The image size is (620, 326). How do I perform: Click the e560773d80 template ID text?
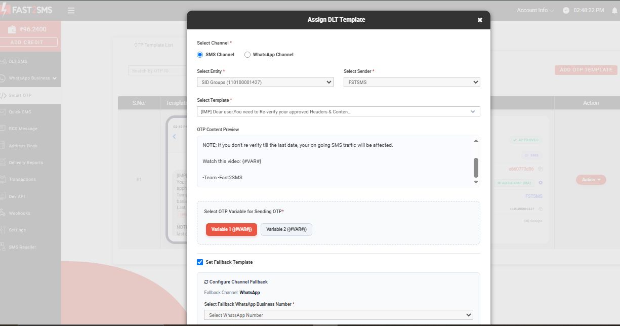pos(521,169)
